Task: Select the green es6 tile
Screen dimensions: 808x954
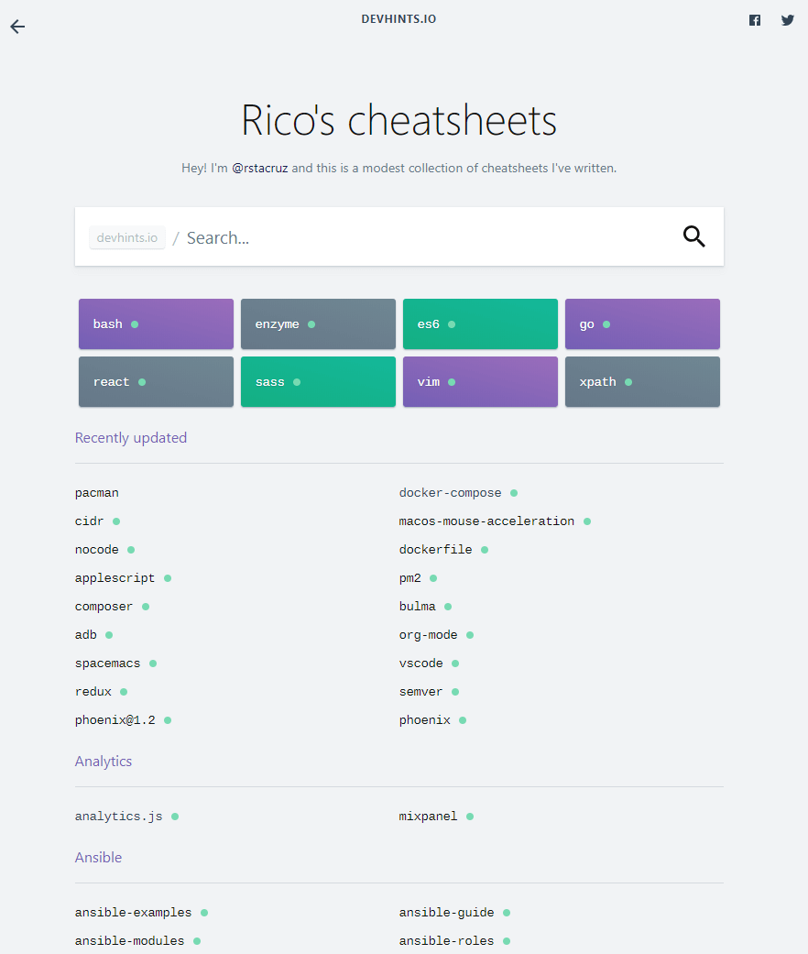Action: [480, 323]
